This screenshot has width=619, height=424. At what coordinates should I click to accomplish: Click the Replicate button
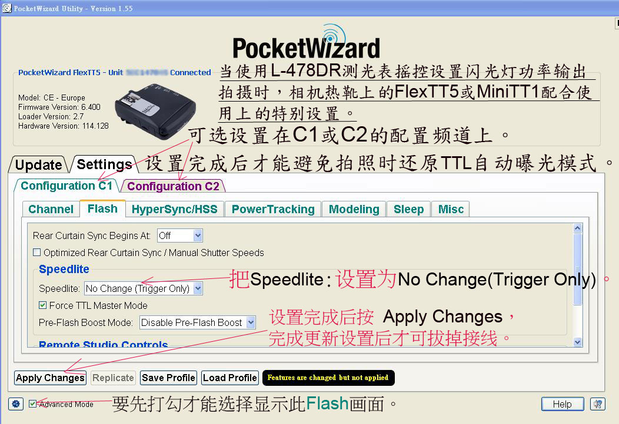[x=114, y=378]
